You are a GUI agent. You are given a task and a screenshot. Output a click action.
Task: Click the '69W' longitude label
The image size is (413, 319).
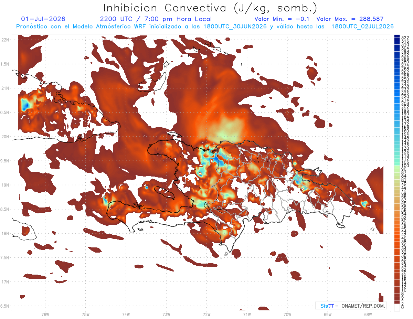click(x=327, y=314)
